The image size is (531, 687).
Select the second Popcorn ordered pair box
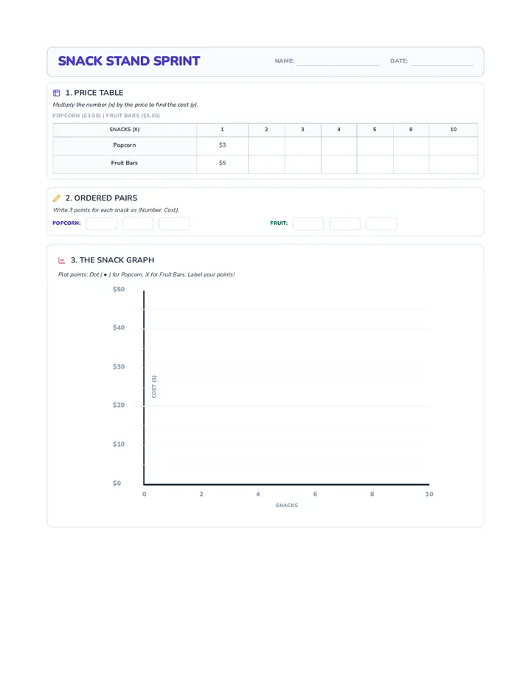138,223
